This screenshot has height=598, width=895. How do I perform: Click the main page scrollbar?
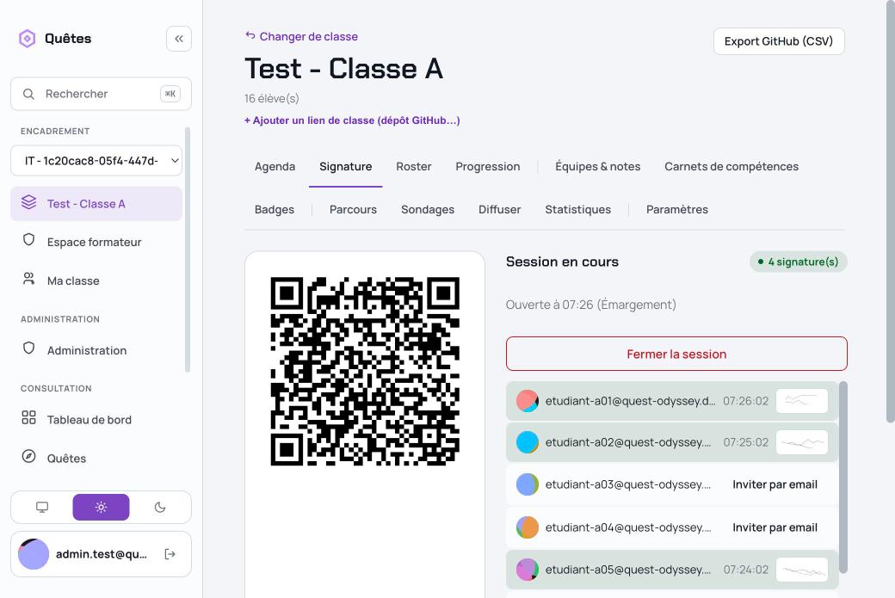pos(890,211)
